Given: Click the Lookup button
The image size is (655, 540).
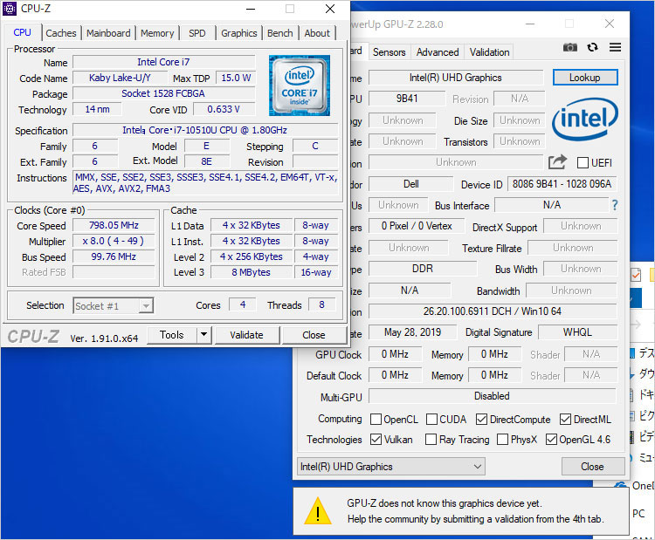Looking at the screenshot, I should (584, 78).
